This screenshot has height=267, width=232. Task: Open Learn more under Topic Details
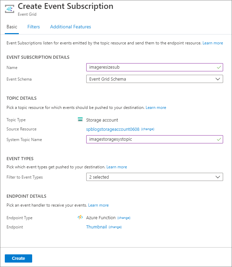[x=156, y=108]
